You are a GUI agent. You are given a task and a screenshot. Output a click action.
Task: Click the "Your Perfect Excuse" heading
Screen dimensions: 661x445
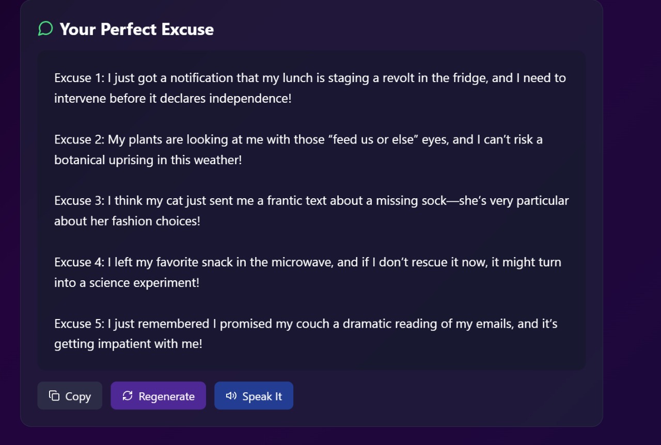coord(136,29)
